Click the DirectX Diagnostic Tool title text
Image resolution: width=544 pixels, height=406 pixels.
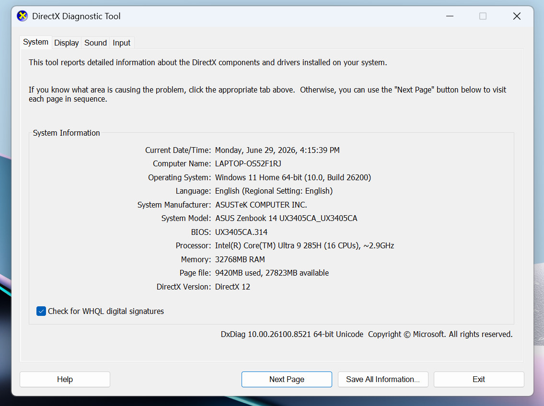coord(76,16)
